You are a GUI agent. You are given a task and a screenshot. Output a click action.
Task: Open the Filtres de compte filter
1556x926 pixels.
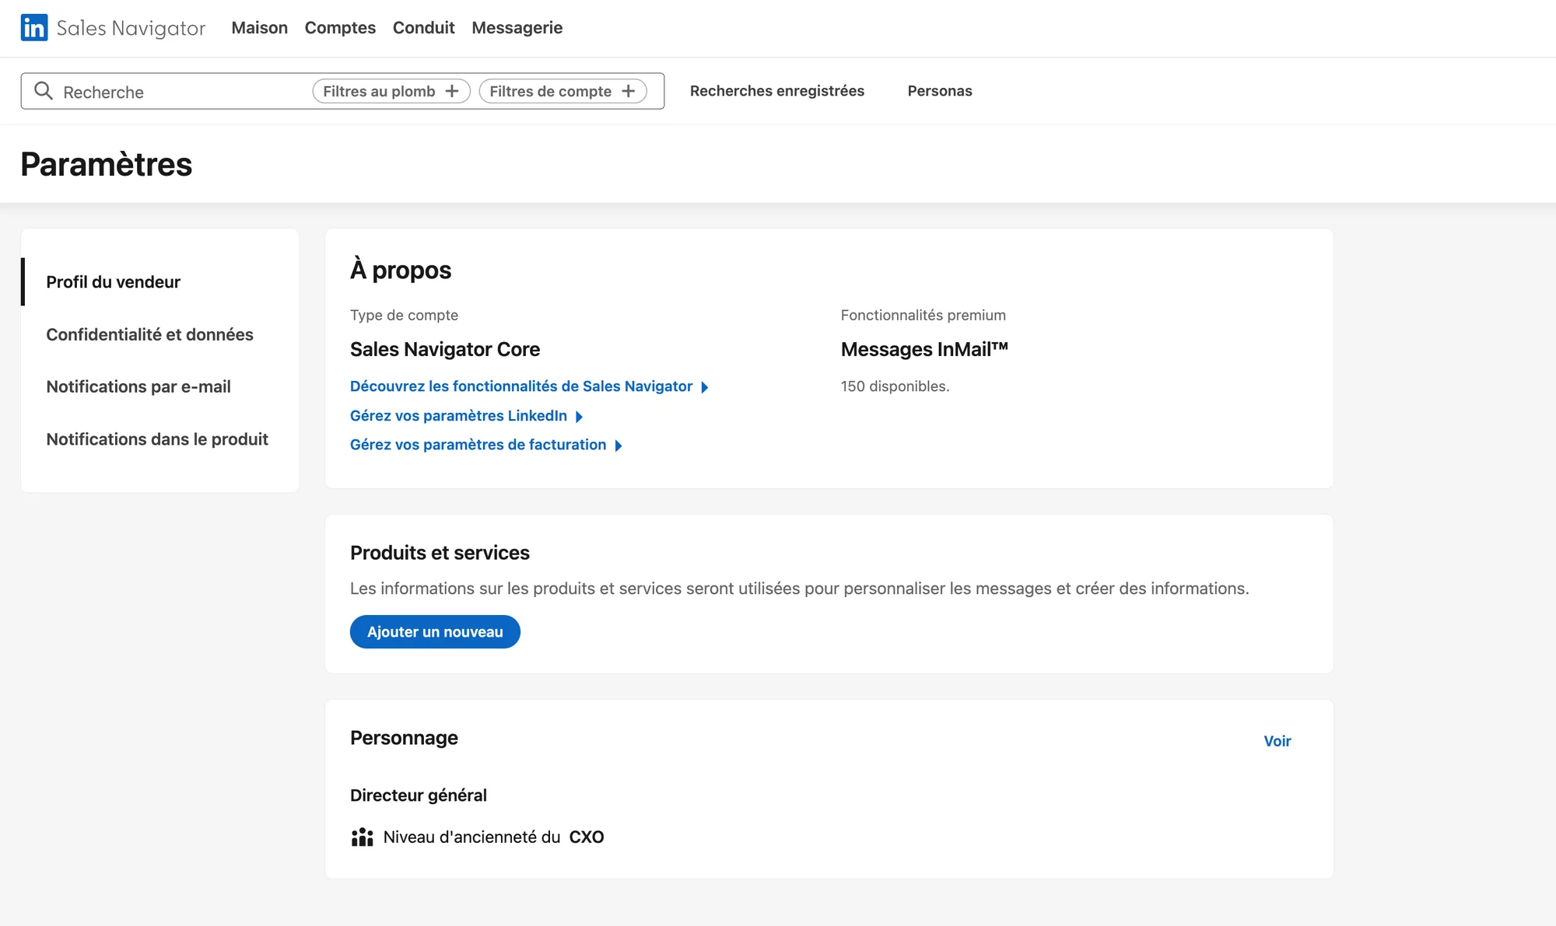pyautogui.click(x=563, y=91)
